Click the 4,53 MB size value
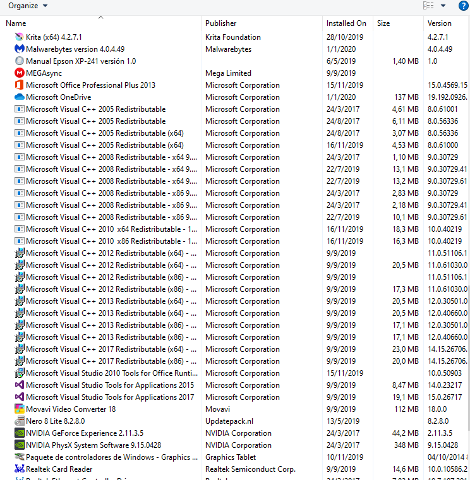 pos(406,145)
